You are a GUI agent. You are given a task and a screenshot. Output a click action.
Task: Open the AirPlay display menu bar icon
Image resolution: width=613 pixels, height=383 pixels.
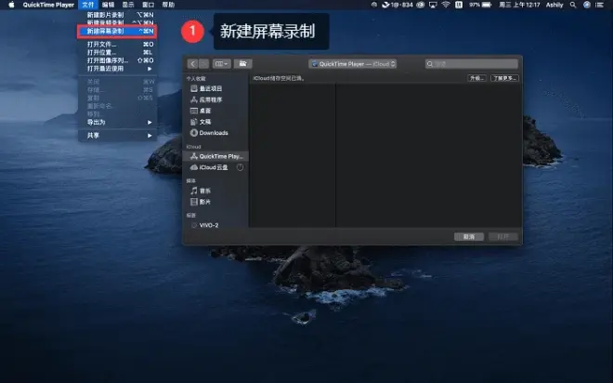point(433,5)
